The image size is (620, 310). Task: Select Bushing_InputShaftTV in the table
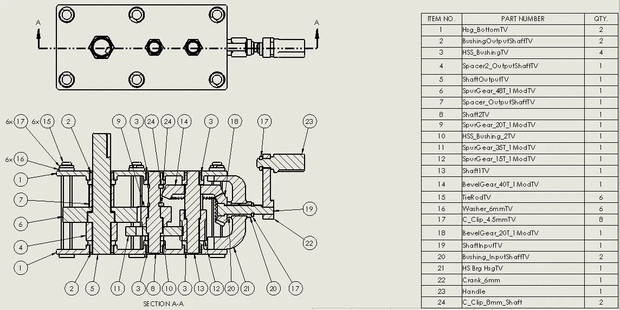[523, 257]
